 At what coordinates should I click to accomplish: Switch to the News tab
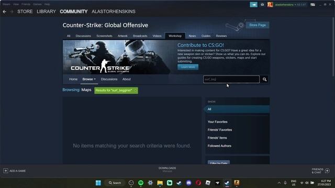192,36
